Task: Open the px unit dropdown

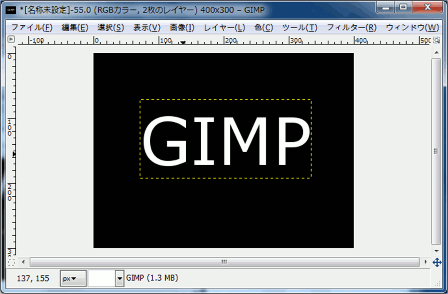Action: (x=73, y=279)
